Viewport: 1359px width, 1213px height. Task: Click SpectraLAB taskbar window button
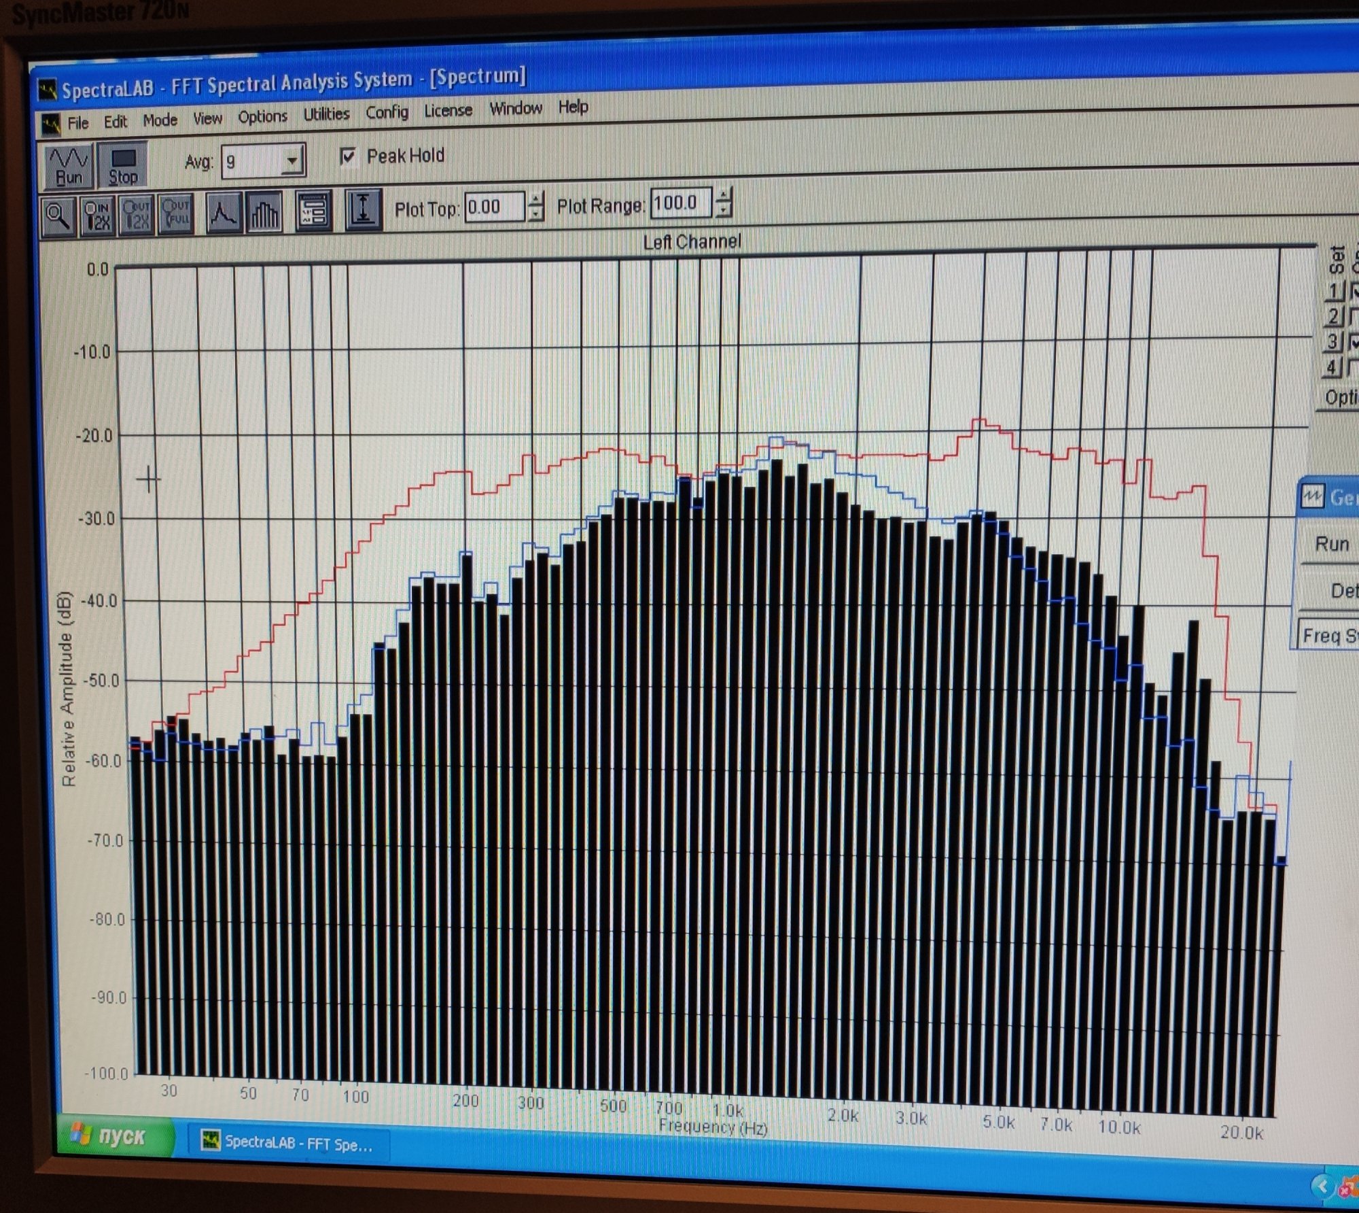[288, 1144]
